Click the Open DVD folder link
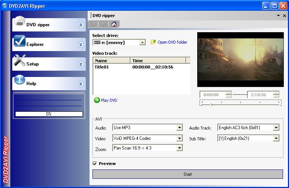 pyautogui.click(x=172, y=42)
